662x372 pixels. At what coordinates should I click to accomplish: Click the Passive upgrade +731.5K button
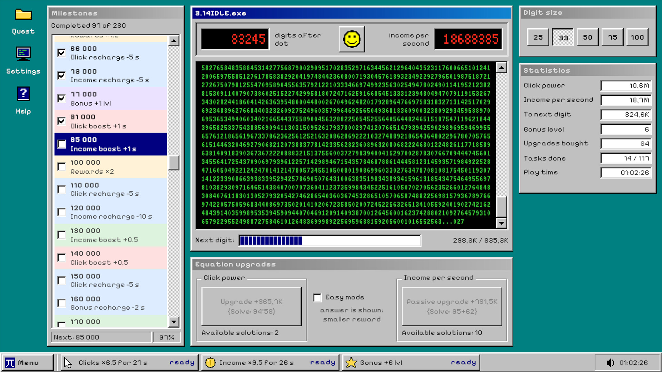[x=452, y=306]
